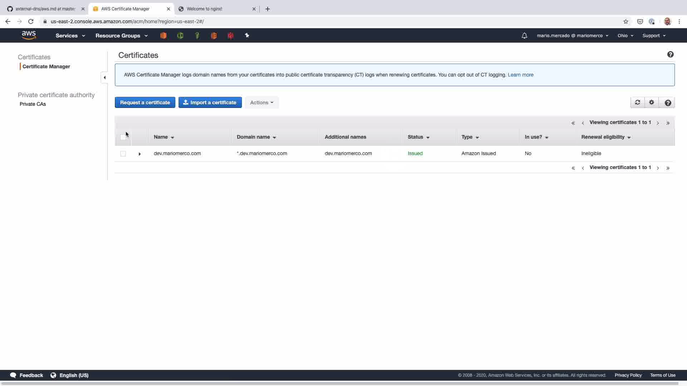
Task: Open help question mark beside Certificates heading
Action: (x=670, y=54)
